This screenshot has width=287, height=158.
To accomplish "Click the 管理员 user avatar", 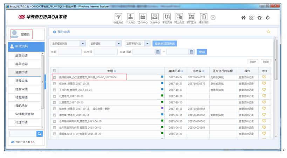I will point(14,34).
